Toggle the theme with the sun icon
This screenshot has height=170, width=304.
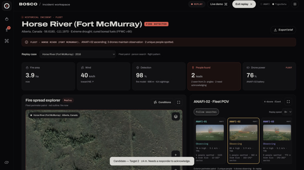pos(295,4)
